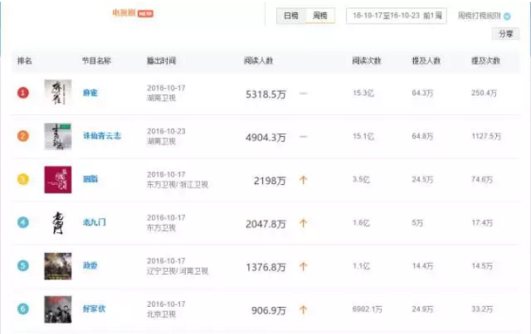Click the up-arrow trend icon for 老九门
The height and width of the screenshot is (334, 531).
303,223
